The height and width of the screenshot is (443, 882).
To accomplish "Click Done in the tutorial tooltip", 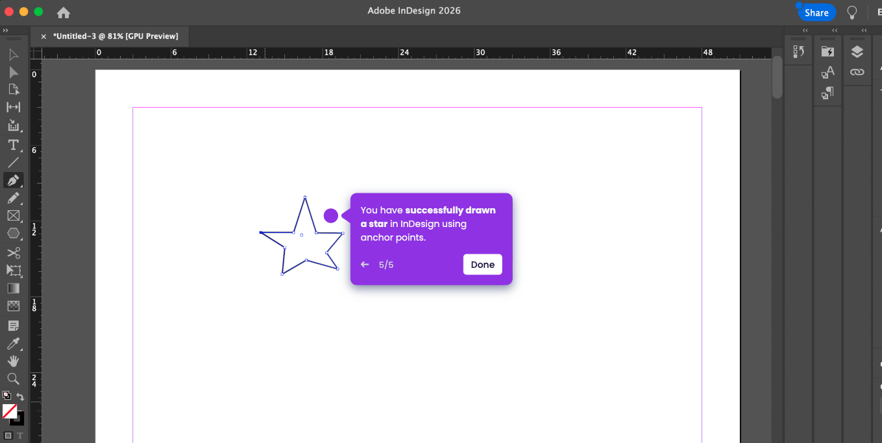I will [x=483, y=265].
